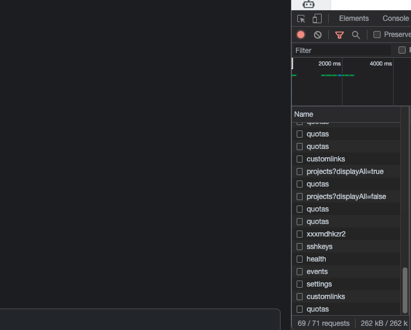Activate the inspect element picker icon
This screenshot has width=411, height=330.
301,18
